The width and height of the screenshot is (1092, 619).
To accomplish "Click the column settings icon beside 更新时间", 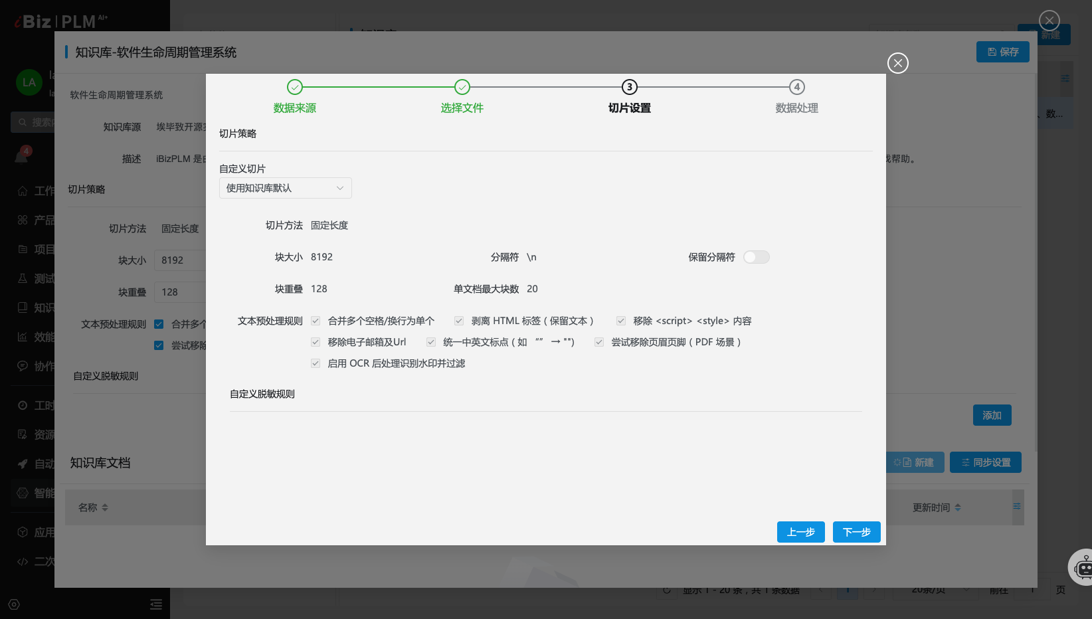I will click(x=1017, y=507).
